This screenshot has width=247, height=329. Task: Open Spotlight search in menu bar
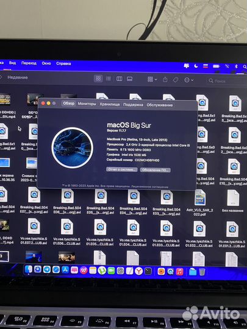pyautogui.click(x=245, y=66)
